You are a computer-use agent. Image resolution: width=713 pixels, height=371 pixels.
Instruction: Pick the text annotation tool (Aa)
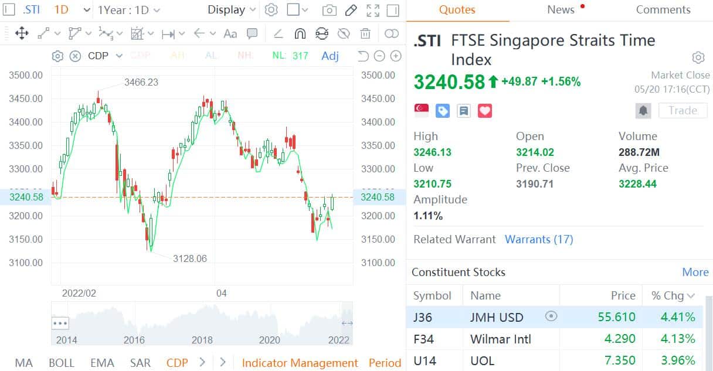point(230,33)
